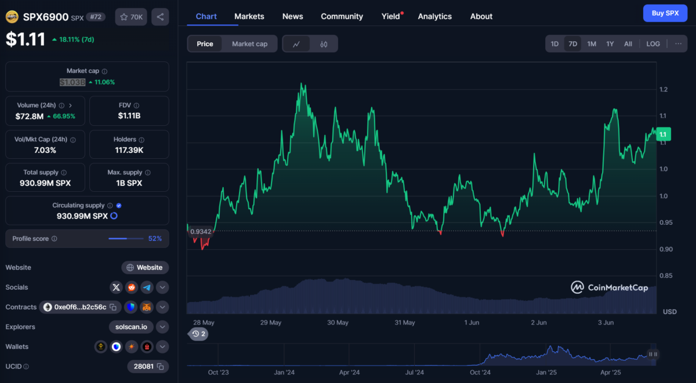Click the share icon beside the watchlist star

[160, 17]
